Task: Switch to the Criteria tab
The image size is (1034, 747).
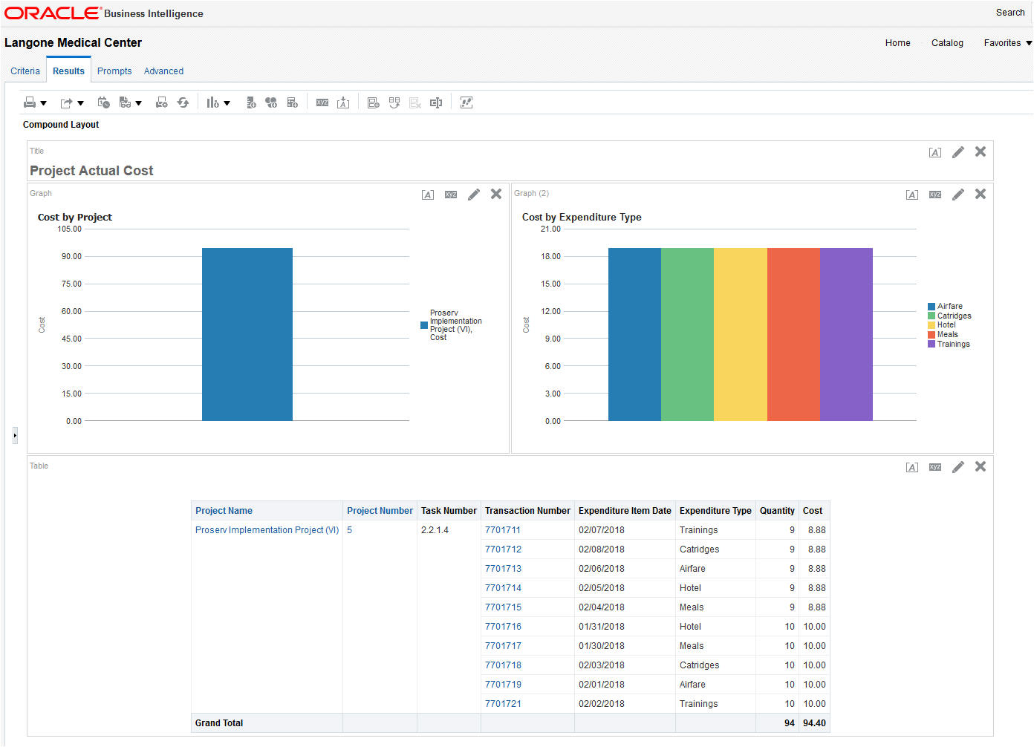Action: [25, 71]
